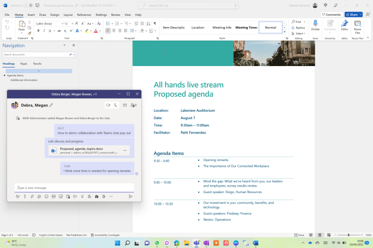The width and height of the screenshot is (373, 248).
Task: Start an audio call in Teams chat
Action: click(x=116, y=105)
